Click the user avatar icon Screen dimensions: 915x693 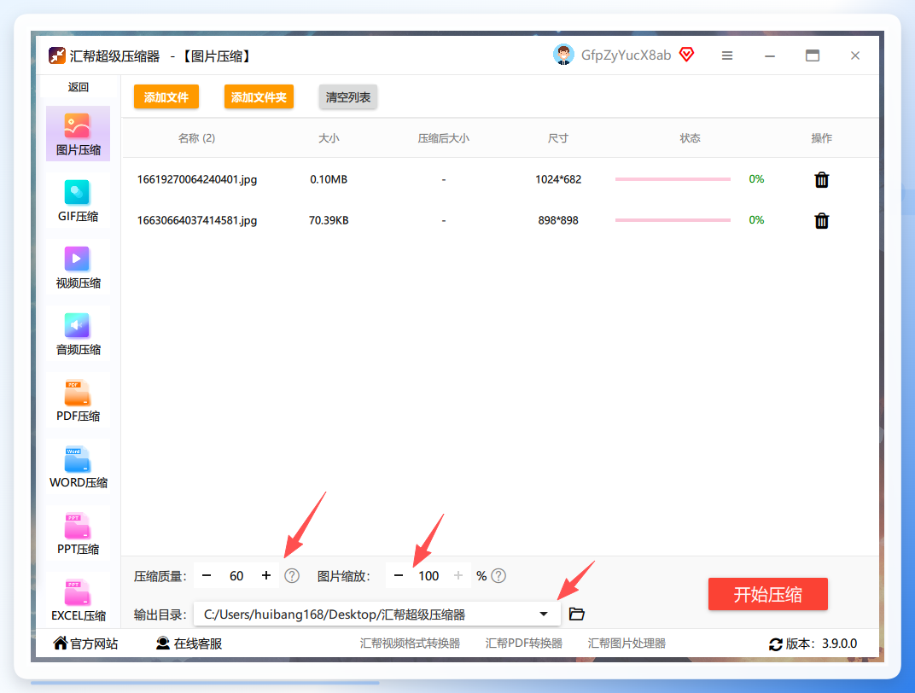[x=563, y=55]
